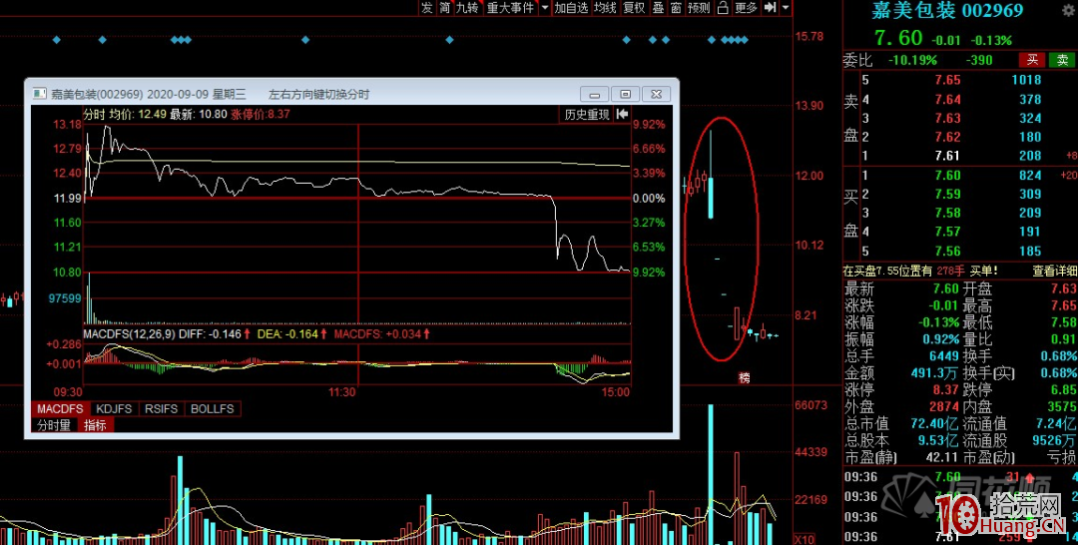Click the 简 toolbar item
The height and width of the screenshot is (545, 1078).
[445, 8]
